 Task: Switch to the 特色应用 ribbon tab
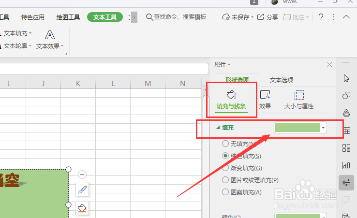(33, 17)
